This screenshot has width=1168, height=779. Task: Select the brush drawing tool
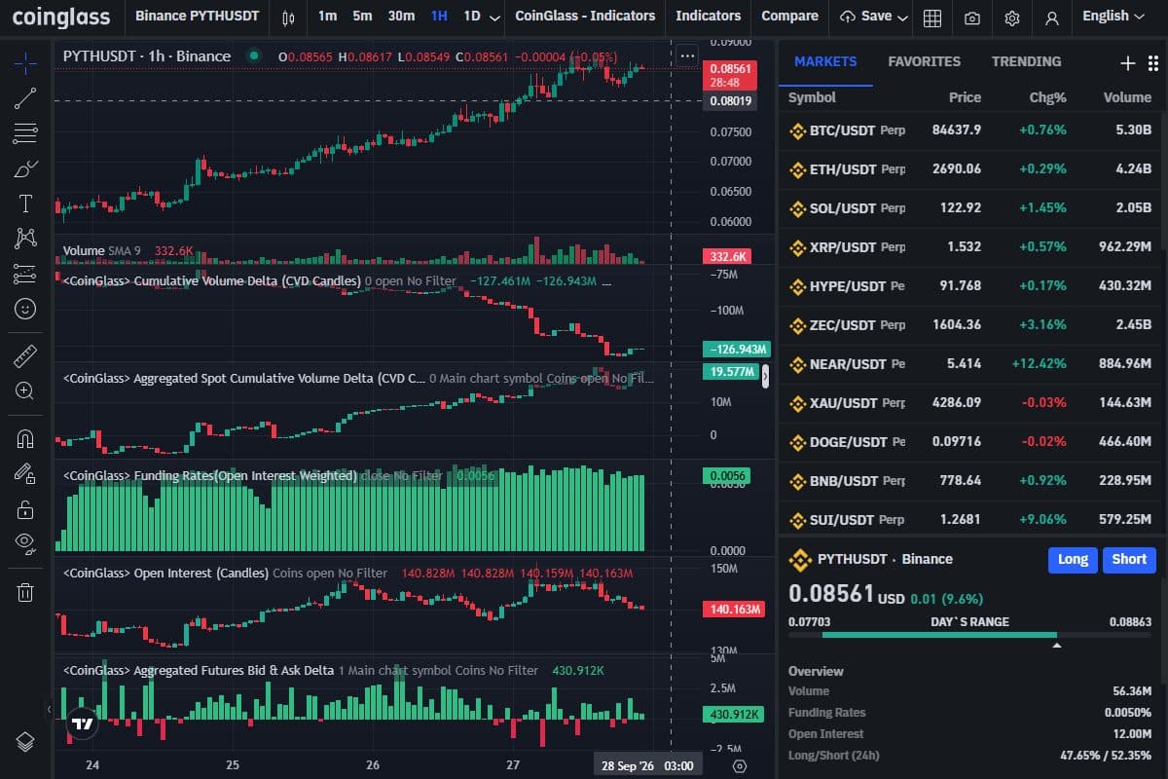pos(25,168)
